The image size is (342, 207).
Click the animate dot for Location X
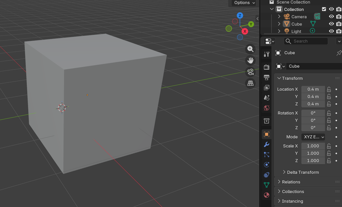coord(336,89)
